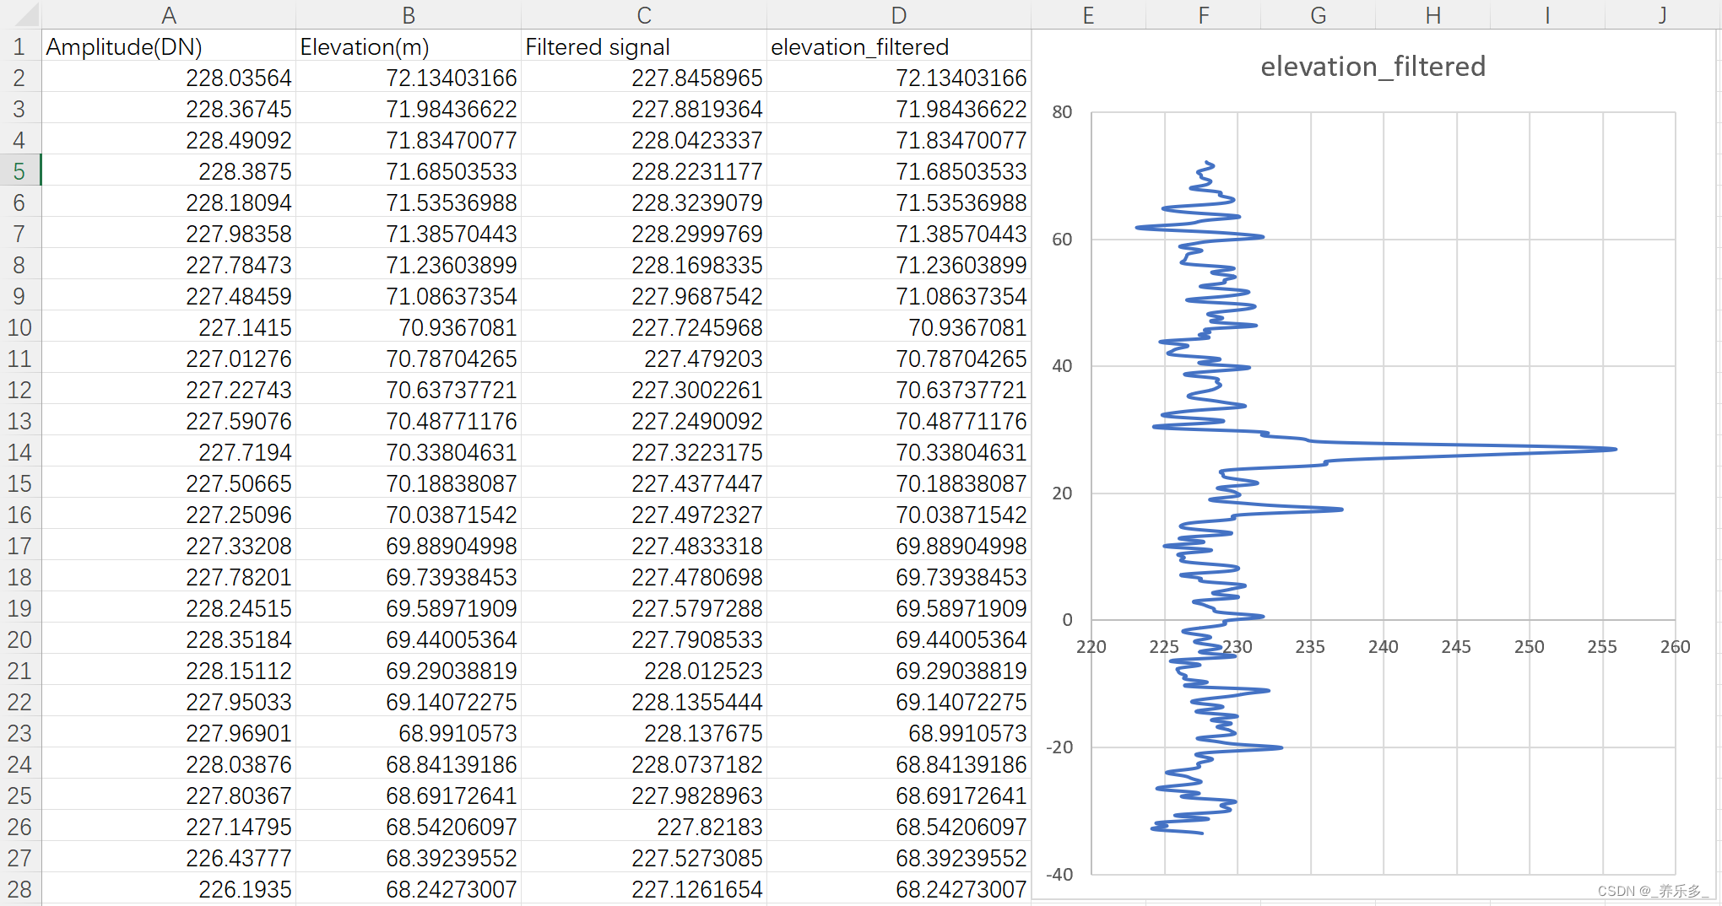The width and height of the screenshot is (1722, 906).
Task: Select column A header
Action: [169, 14]
